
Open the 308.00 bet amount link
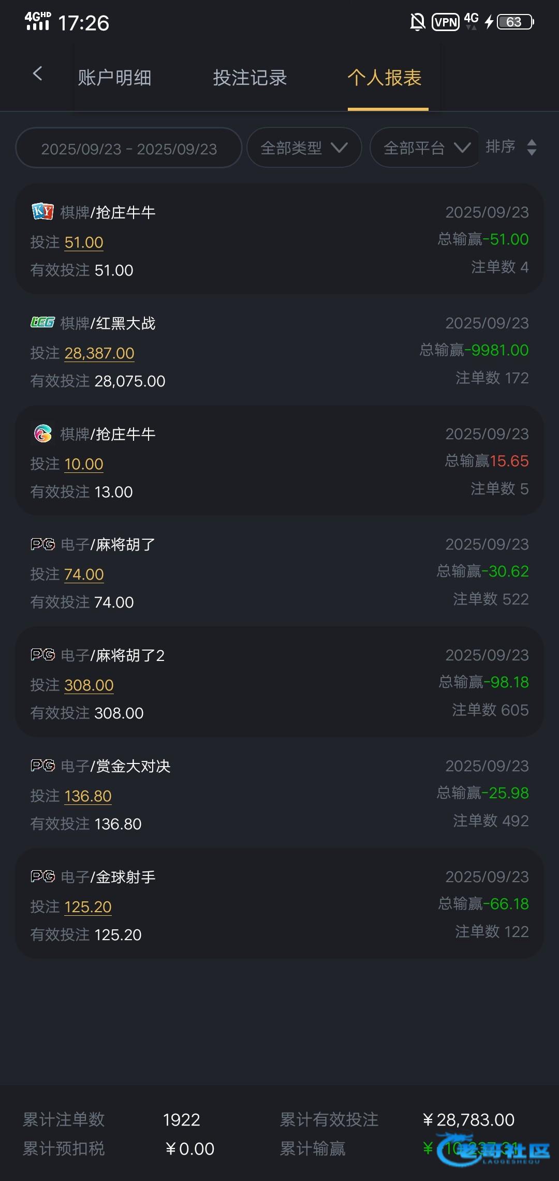point(89,685)
